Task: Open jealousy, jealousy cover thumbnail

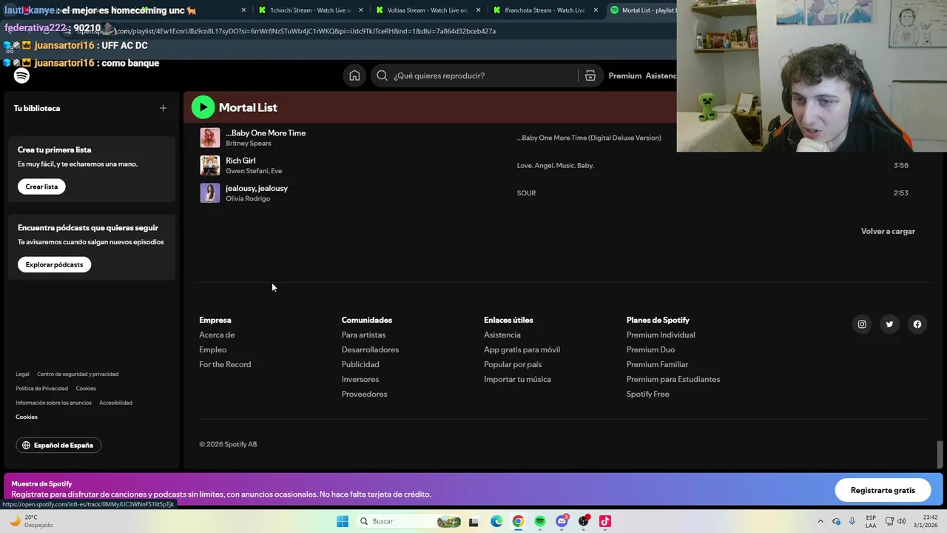Action: (x=210, y=193)
